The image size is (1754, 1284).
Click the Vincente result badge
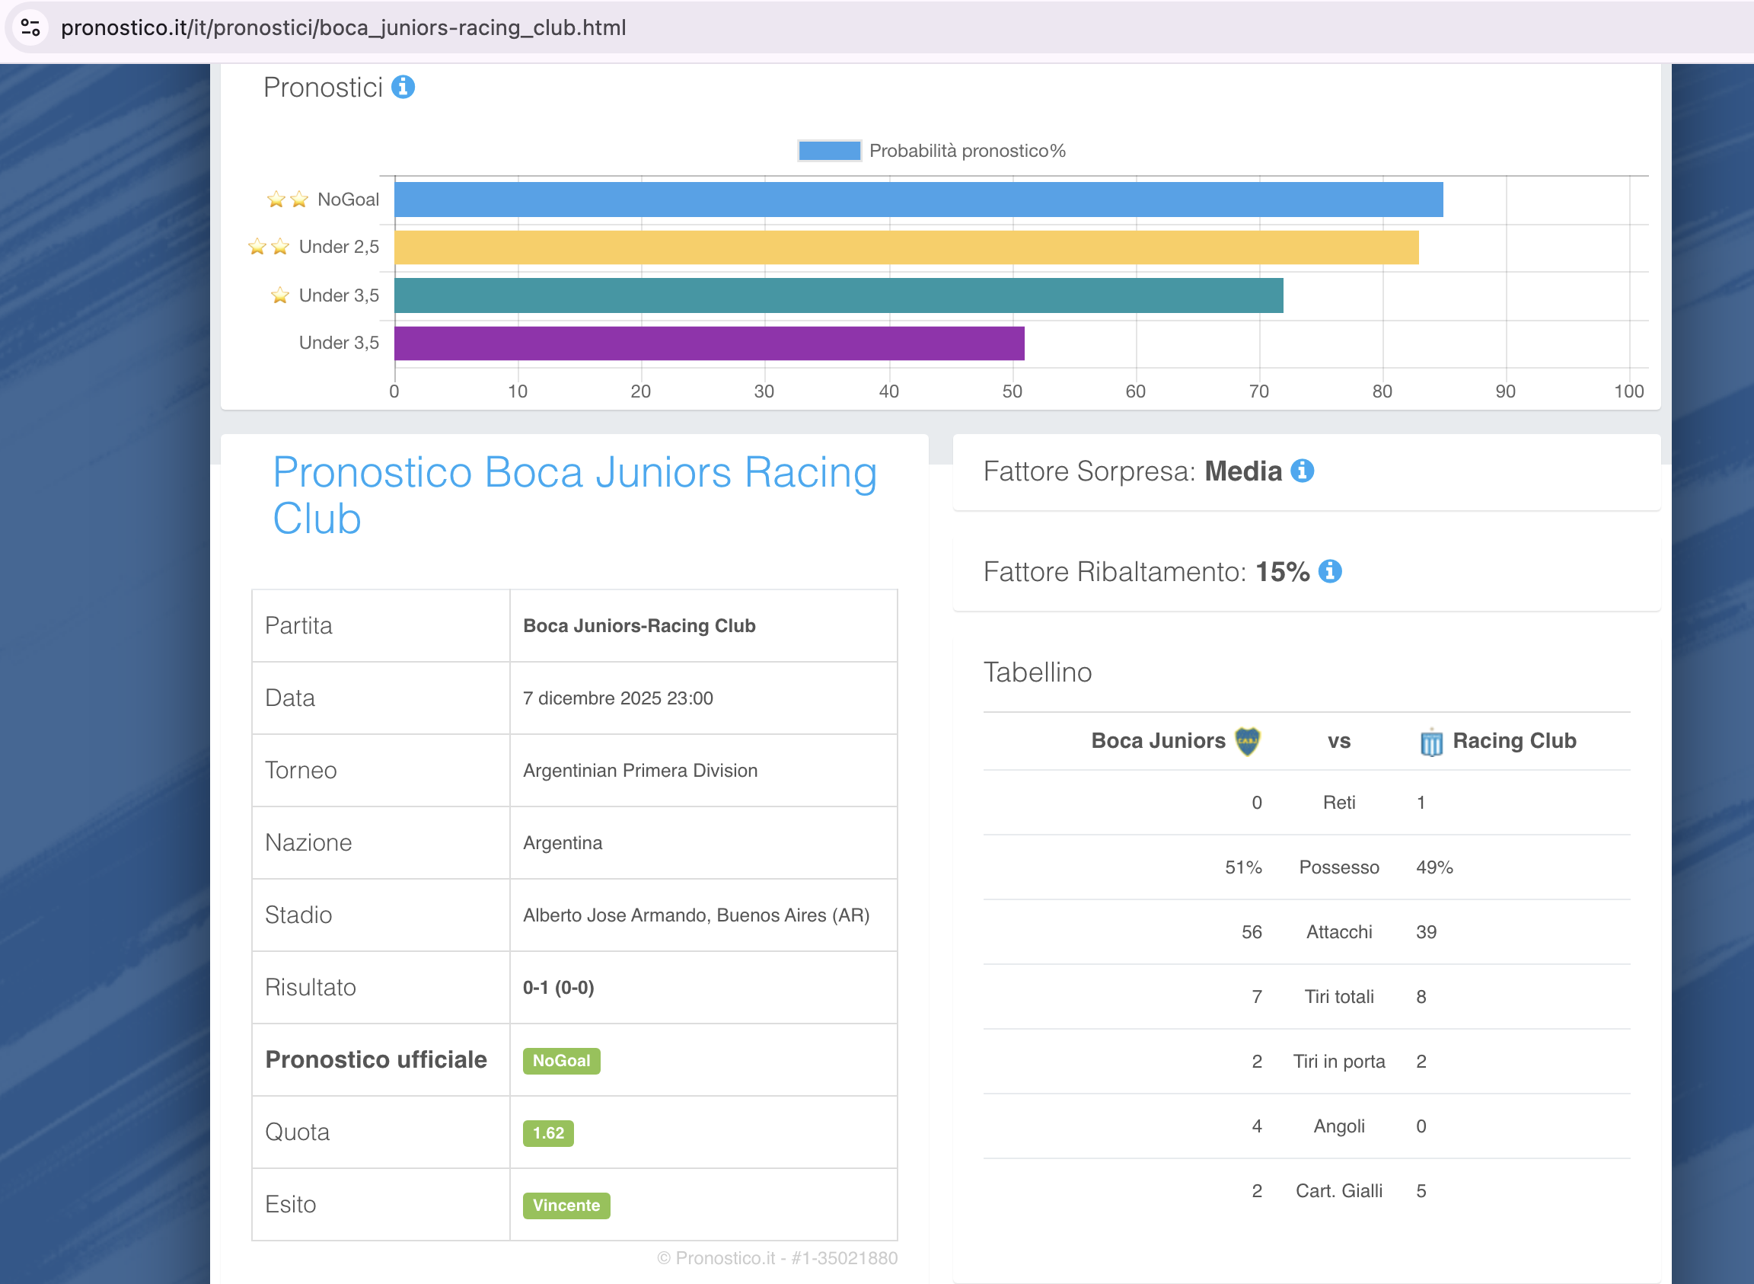(566, 1206)
